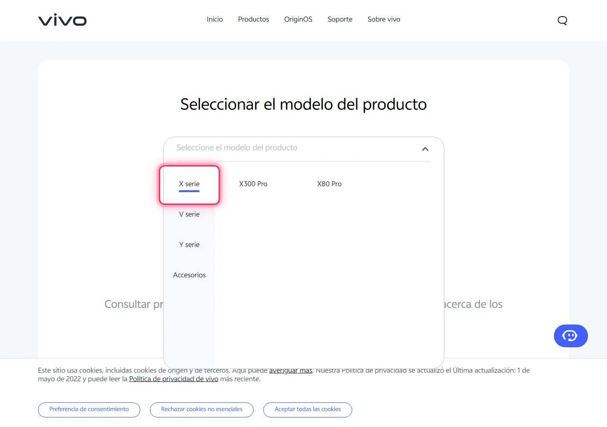
Task: Open the Productos menu item
Action: click(254, 19)
